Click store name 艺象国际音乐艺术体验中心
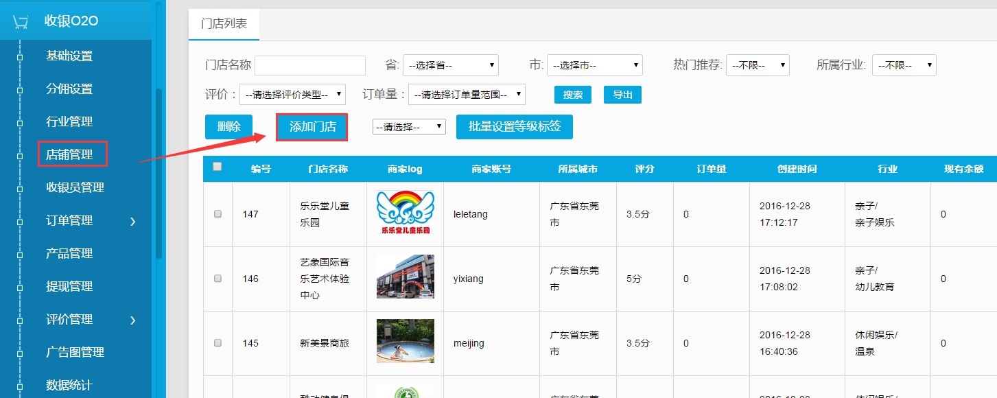997x398 pixels. click(325, 279)
